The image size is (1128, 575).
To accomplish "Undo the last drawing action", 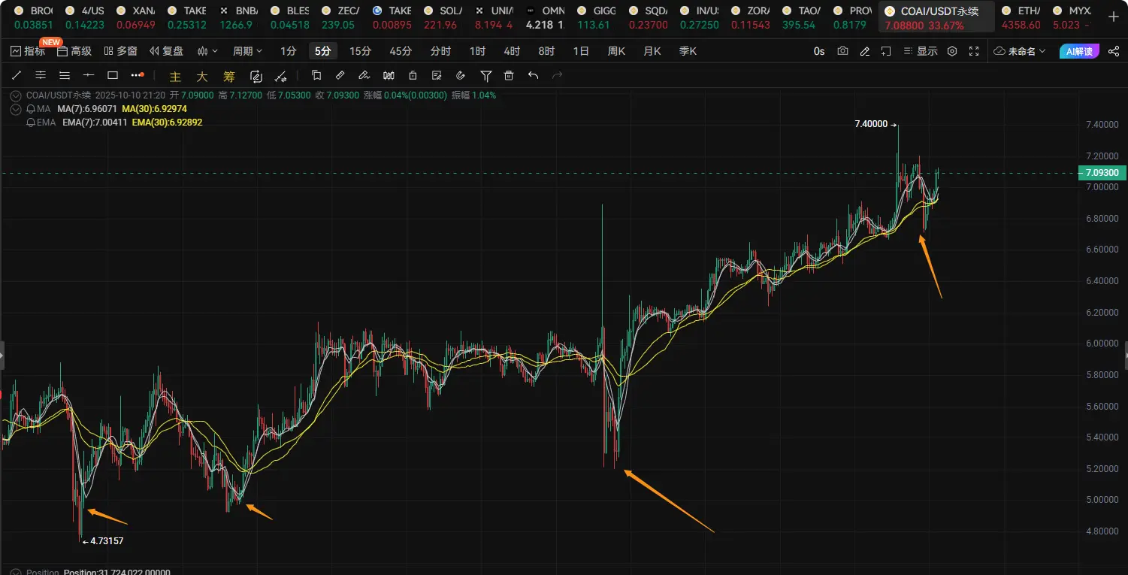I will (x=533, y=75).
